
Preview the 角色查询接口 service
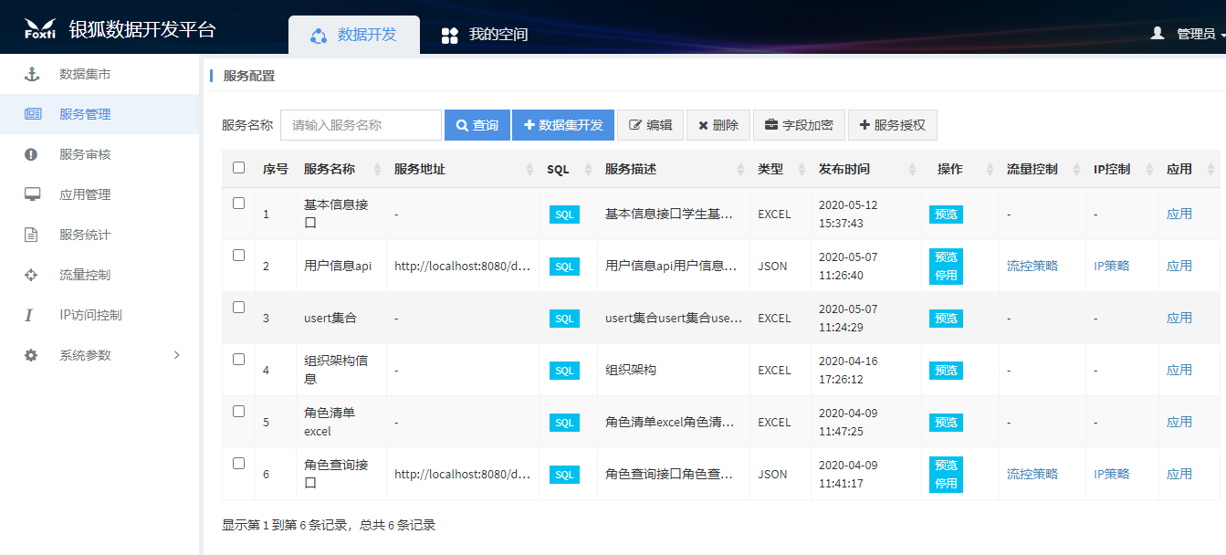[x=946, y=466]
